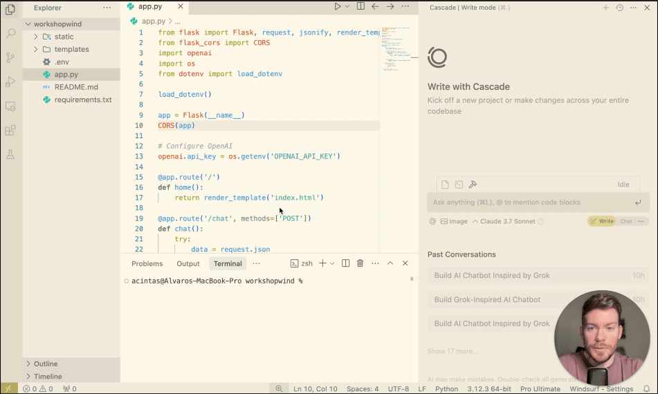Viewport: 658px width, 394px height.
Task: Show more panel tabs ellipsis
Action: point(257,263)
